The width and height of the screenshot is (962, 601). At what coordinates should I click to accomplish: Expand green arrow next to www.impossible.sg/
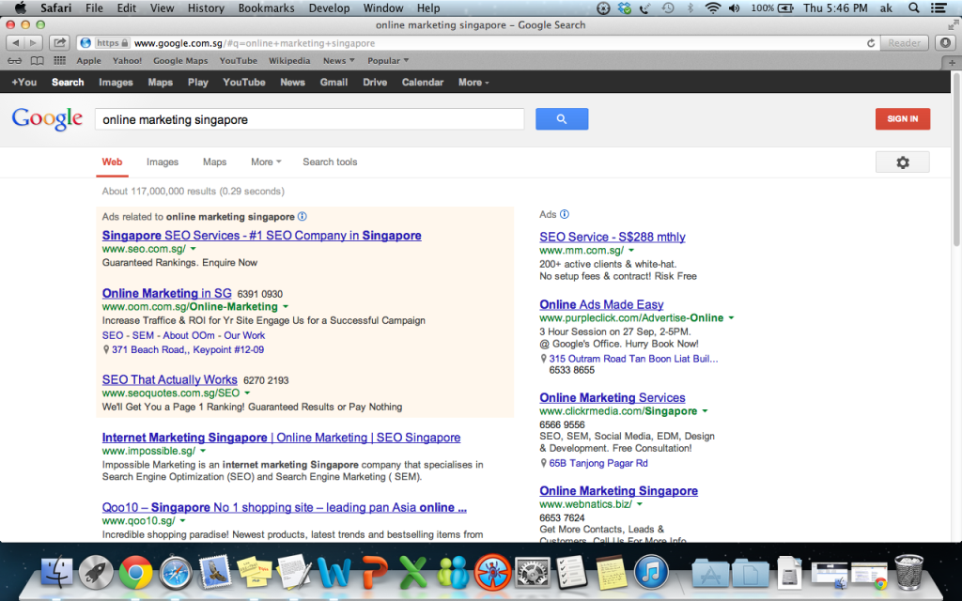[203, 451]
